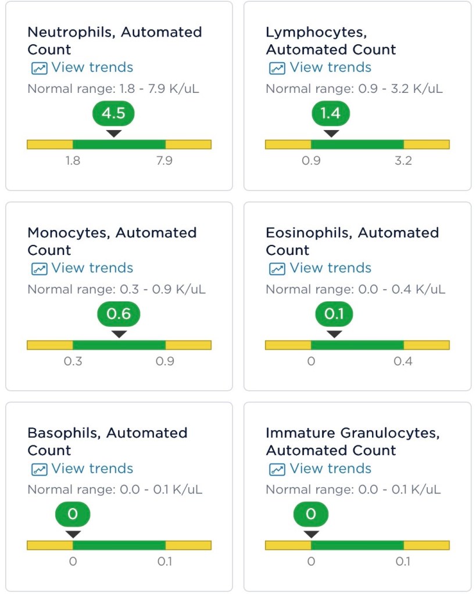
Task: Click the Lymphocytes 1.4 value marker
Action: (x=331, y=113)
